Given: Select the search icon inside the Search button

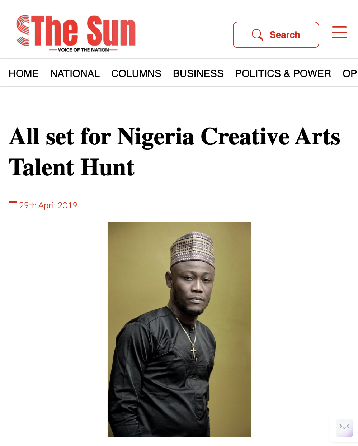Looking at the screenshot, I should (257, 35).
